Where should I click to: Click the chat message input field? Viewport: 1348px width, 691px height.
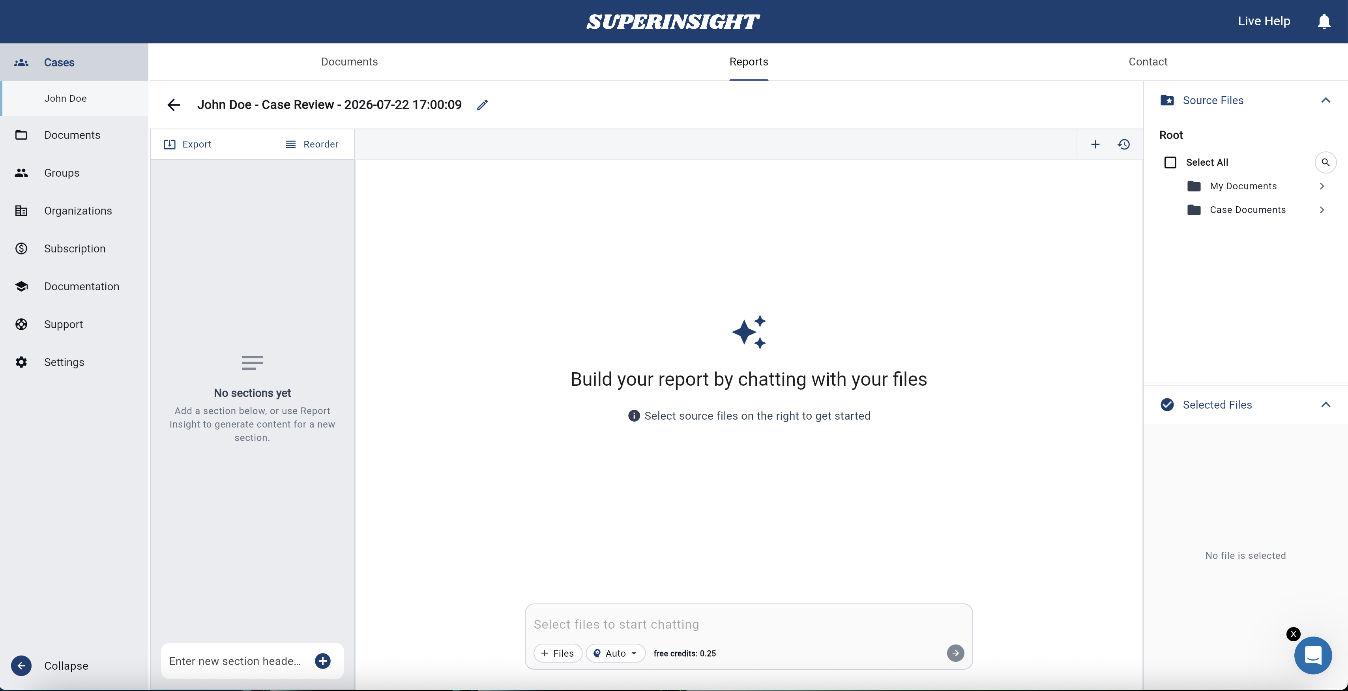(748, 625)
